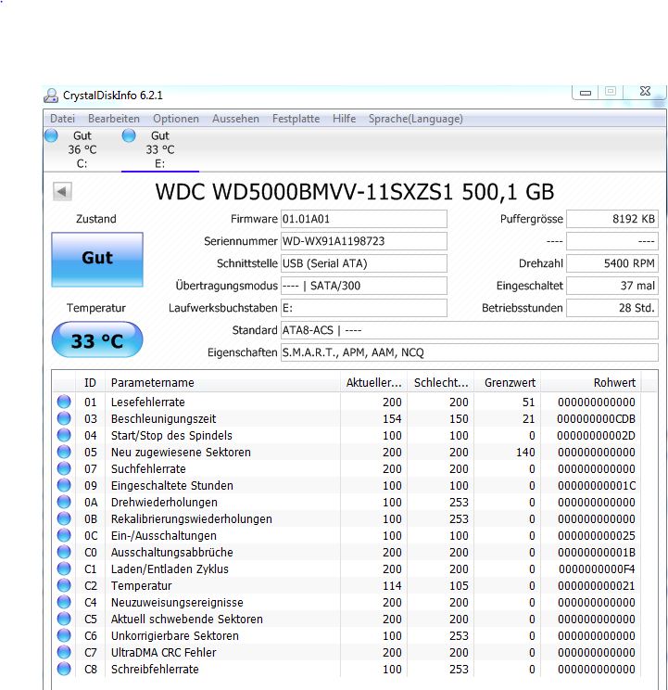Click status orb of Ein-/Ausschaltungen row
Screen dimensions: 668x690
(x=64, y=535)
